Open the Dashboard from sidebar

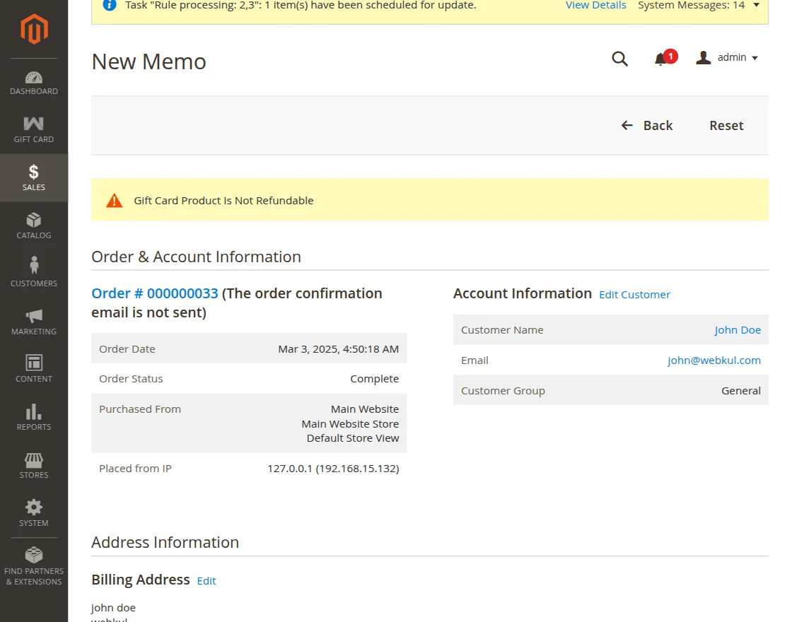click(x=34, y=83)
